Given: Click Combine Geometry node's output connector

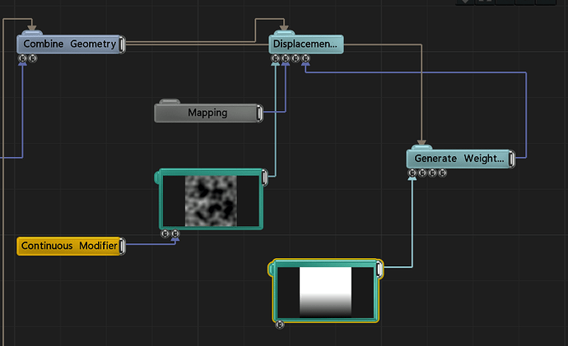Looking at the screenshot, I should click(x=123, y=44).
